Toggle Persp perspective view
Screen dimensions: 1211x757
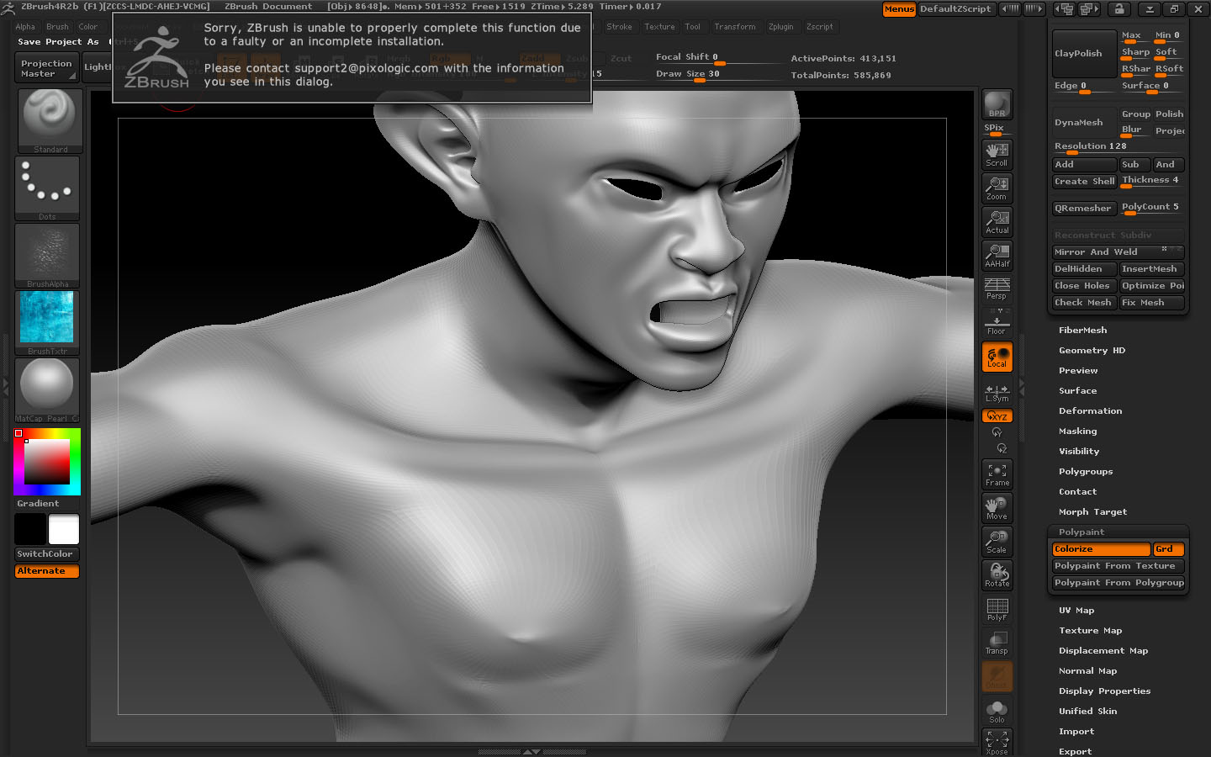(x=997, y=289)
